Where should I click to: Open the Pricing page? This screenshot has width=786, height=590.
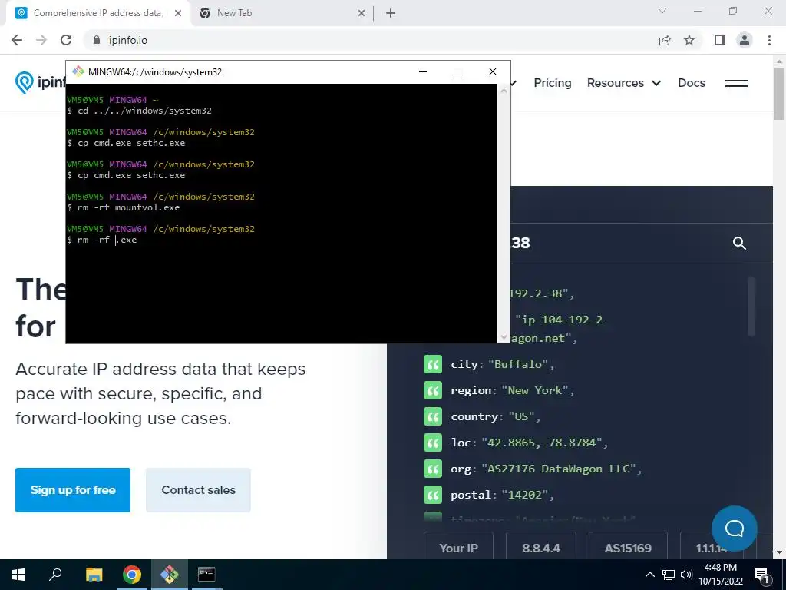pos(553,83)
